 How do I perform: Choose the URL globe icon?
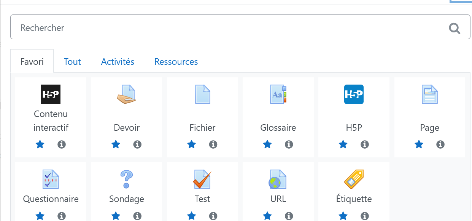pyautogui.click(x=278, y=179)
